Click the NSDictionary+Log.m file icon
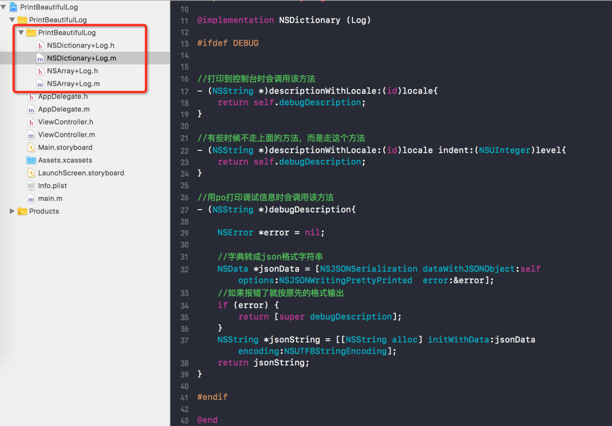Image resolution: width=612 pixels, height=426 pixels. click(40, 58)
